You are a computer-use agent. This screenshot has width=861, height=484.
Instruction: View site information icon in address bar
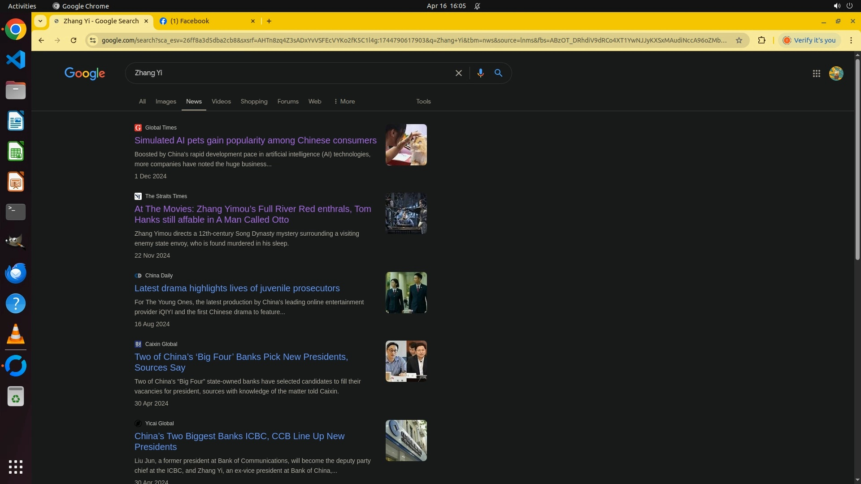tap(93, 40)
